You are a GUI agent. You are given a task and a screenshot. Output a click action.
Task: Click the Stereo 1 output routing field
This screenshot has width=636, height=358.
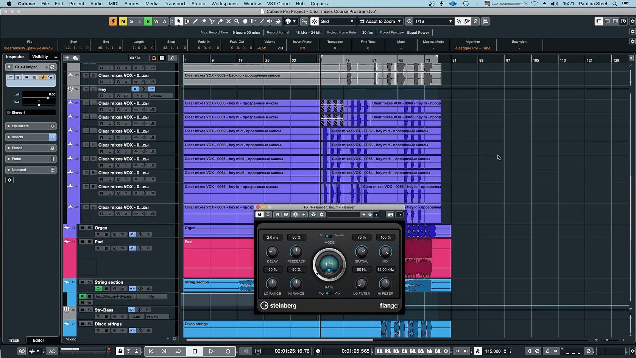pyautogui.click(x=31, y=113)
